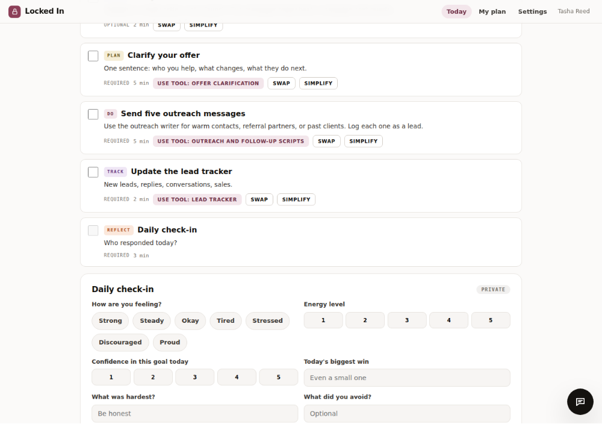Set Confidence in this goal to 5
602x424 pixels.
point(278,378)
